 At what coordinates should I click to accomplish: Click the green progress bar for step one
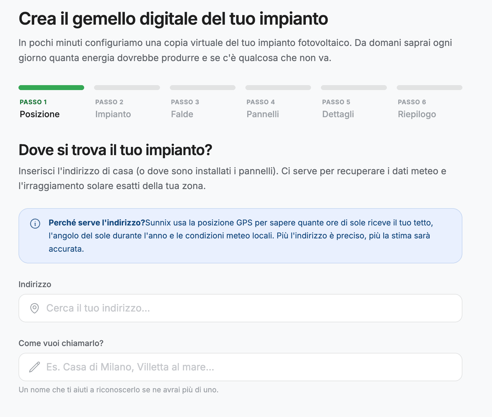51,88
